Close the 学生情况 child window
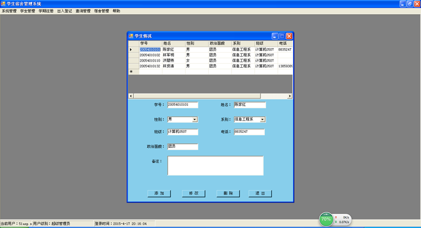421x228 pixels. pos(289,36)
